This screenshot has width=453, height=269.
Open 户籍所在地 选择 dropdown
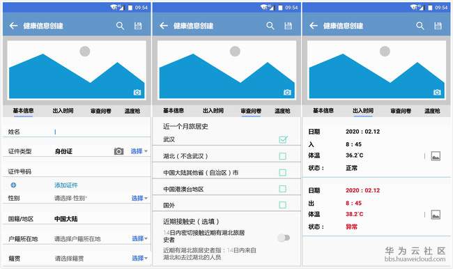pyautogui.click(x=140, y=238)
